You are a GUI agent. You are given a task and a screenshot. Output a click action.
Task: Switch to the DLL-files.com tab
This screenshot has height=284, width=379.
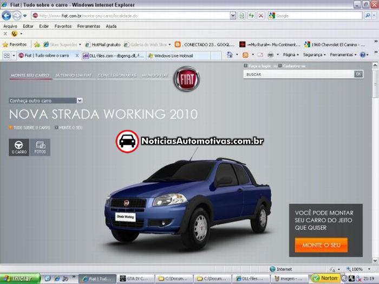pyautogui.click(x=113, y=56)
